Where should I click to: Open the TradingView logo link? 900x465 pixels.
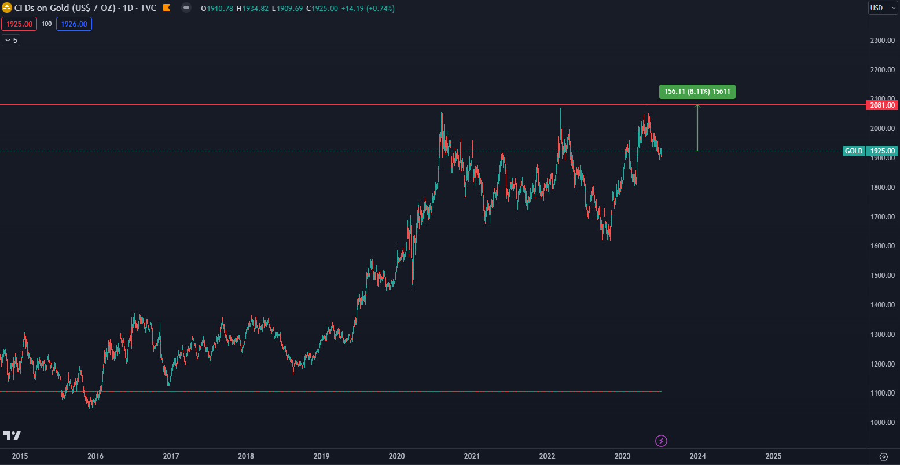click(x=12, y=435)
